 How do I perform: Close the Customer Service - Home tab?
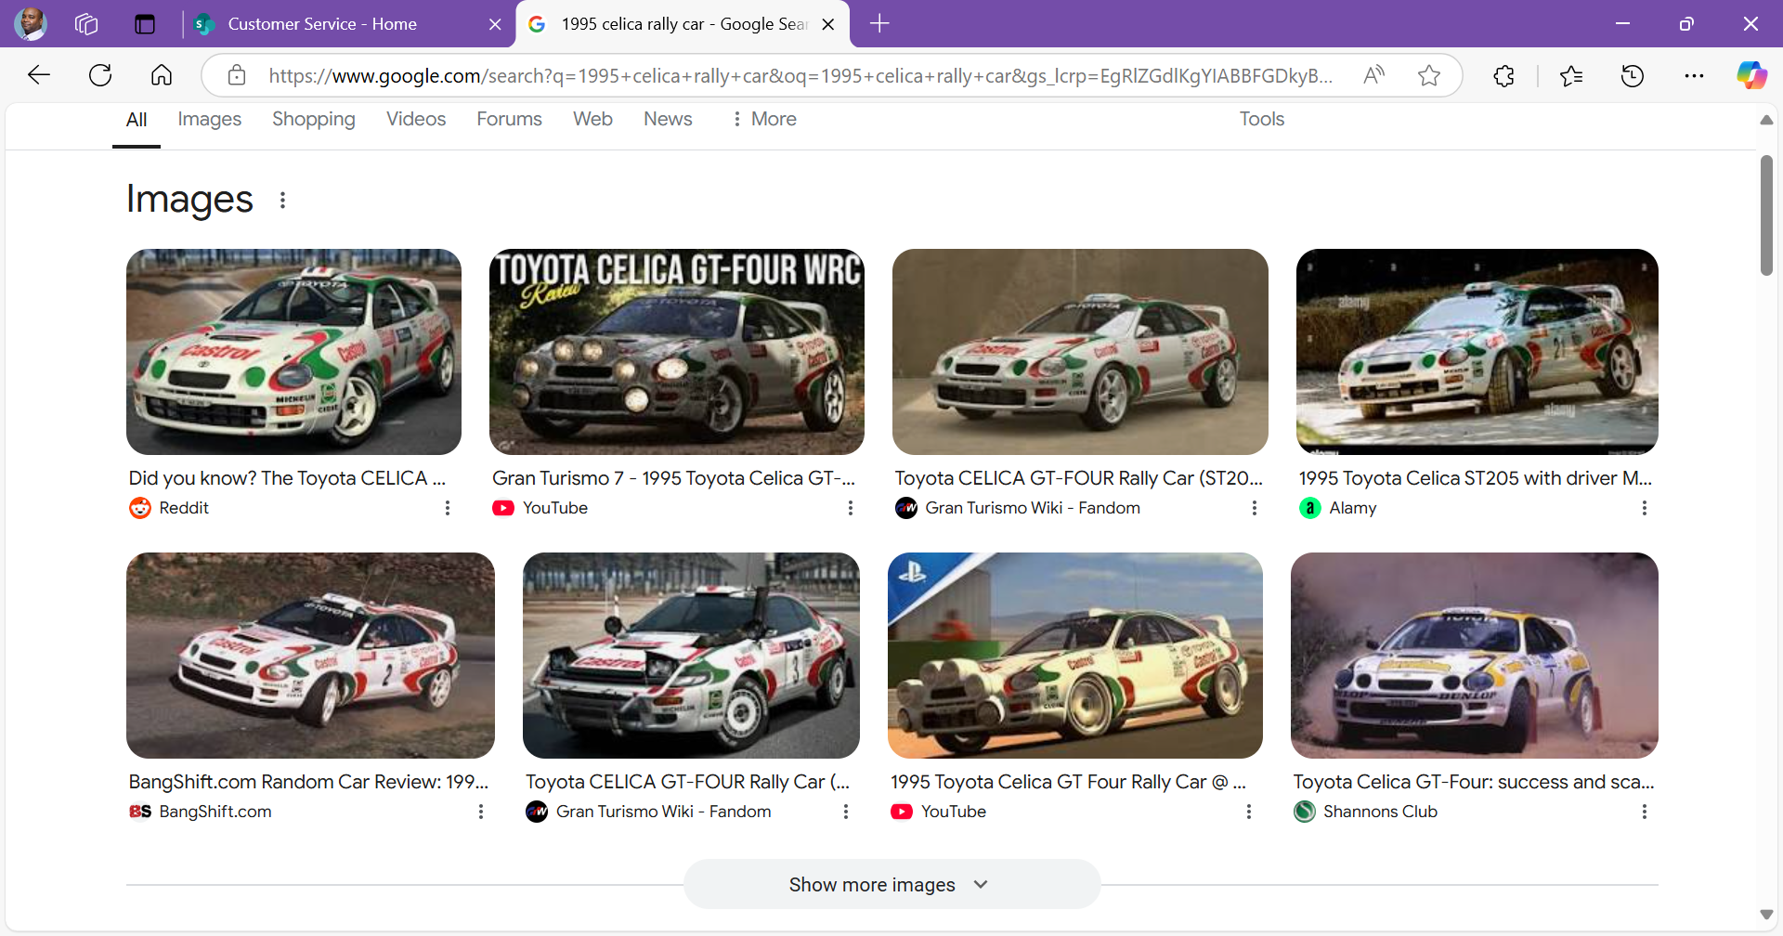click(x=495, y=24)
